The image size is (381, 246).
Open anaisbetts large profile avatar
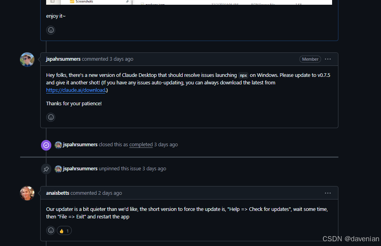click(27, 193)
